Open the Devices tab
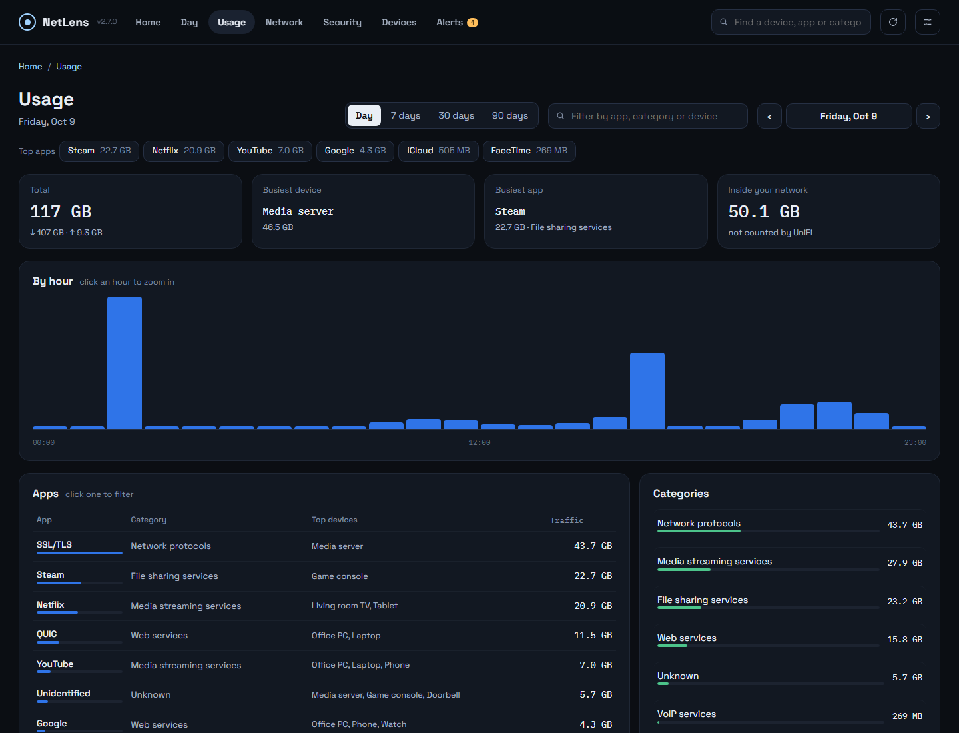 tap(399, 22)
